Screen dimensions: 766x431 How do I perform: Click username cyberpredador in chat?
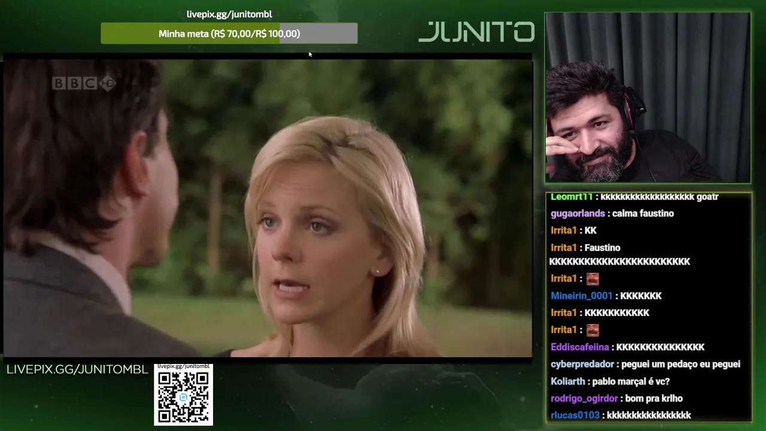click(582, 364)
